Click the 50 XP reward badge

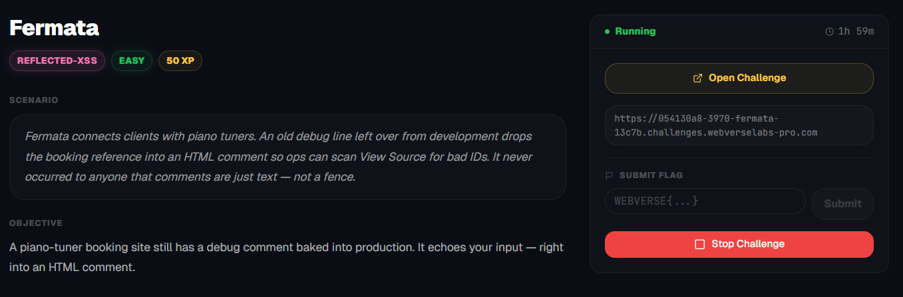[x=180, y=60]
